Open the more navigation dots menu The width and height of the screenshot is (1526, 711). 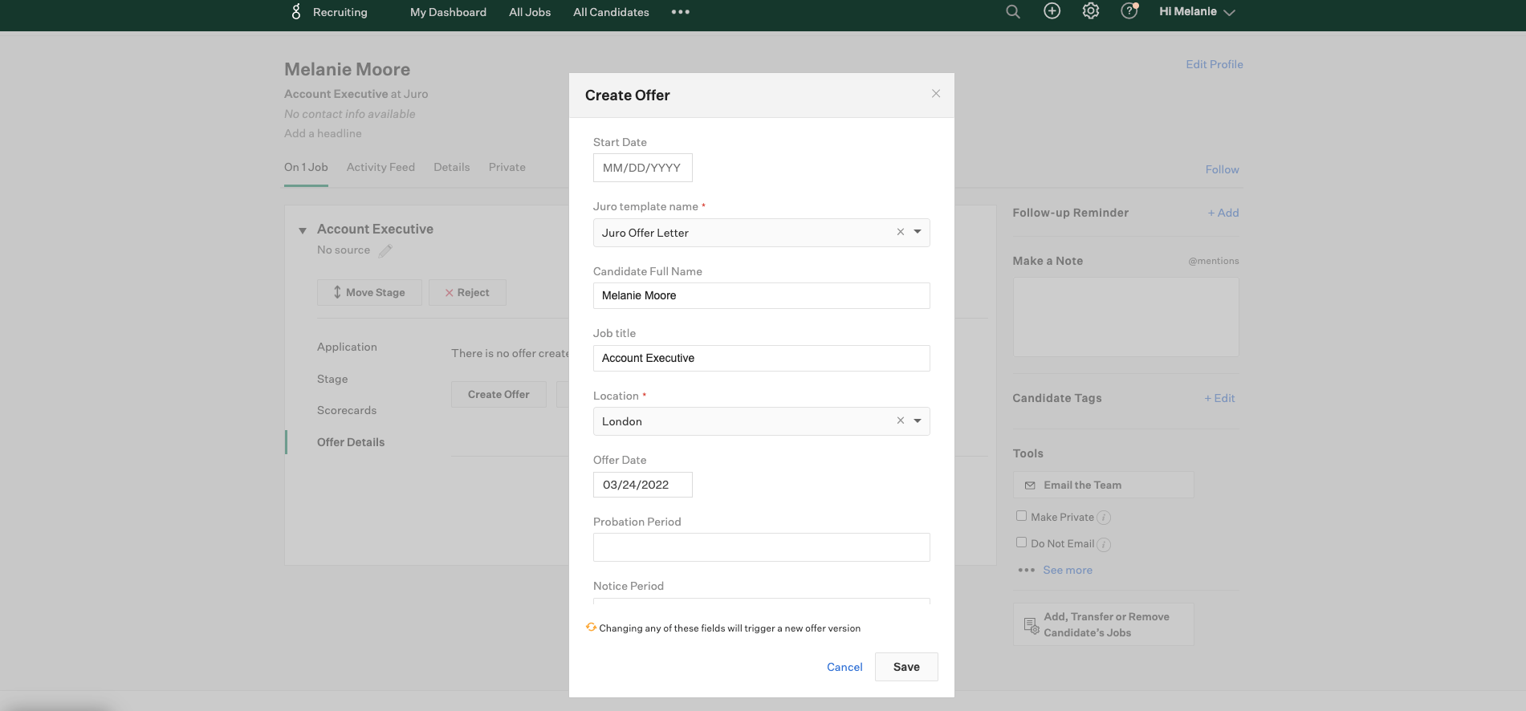click(x=681, y=12)
